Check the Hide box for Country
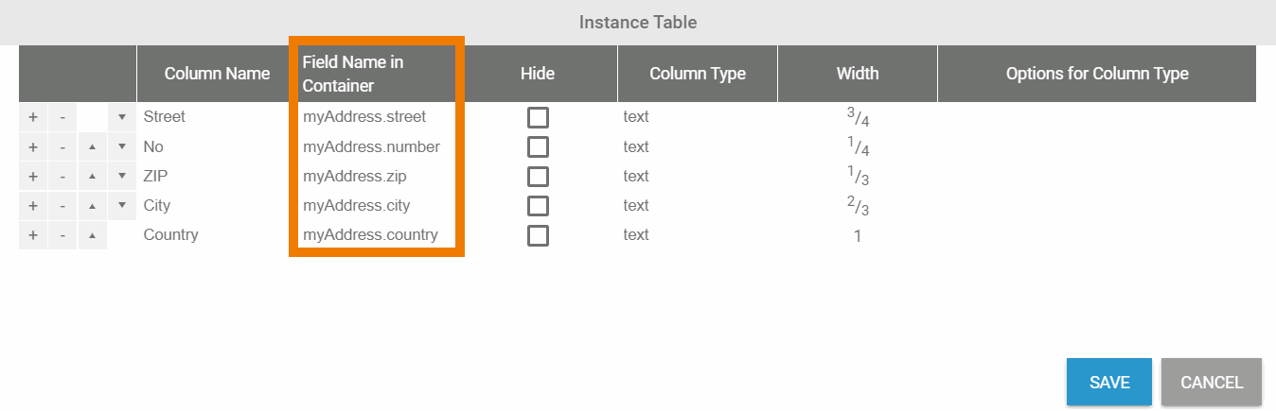The image size is (1276, 411). [538, 234]
